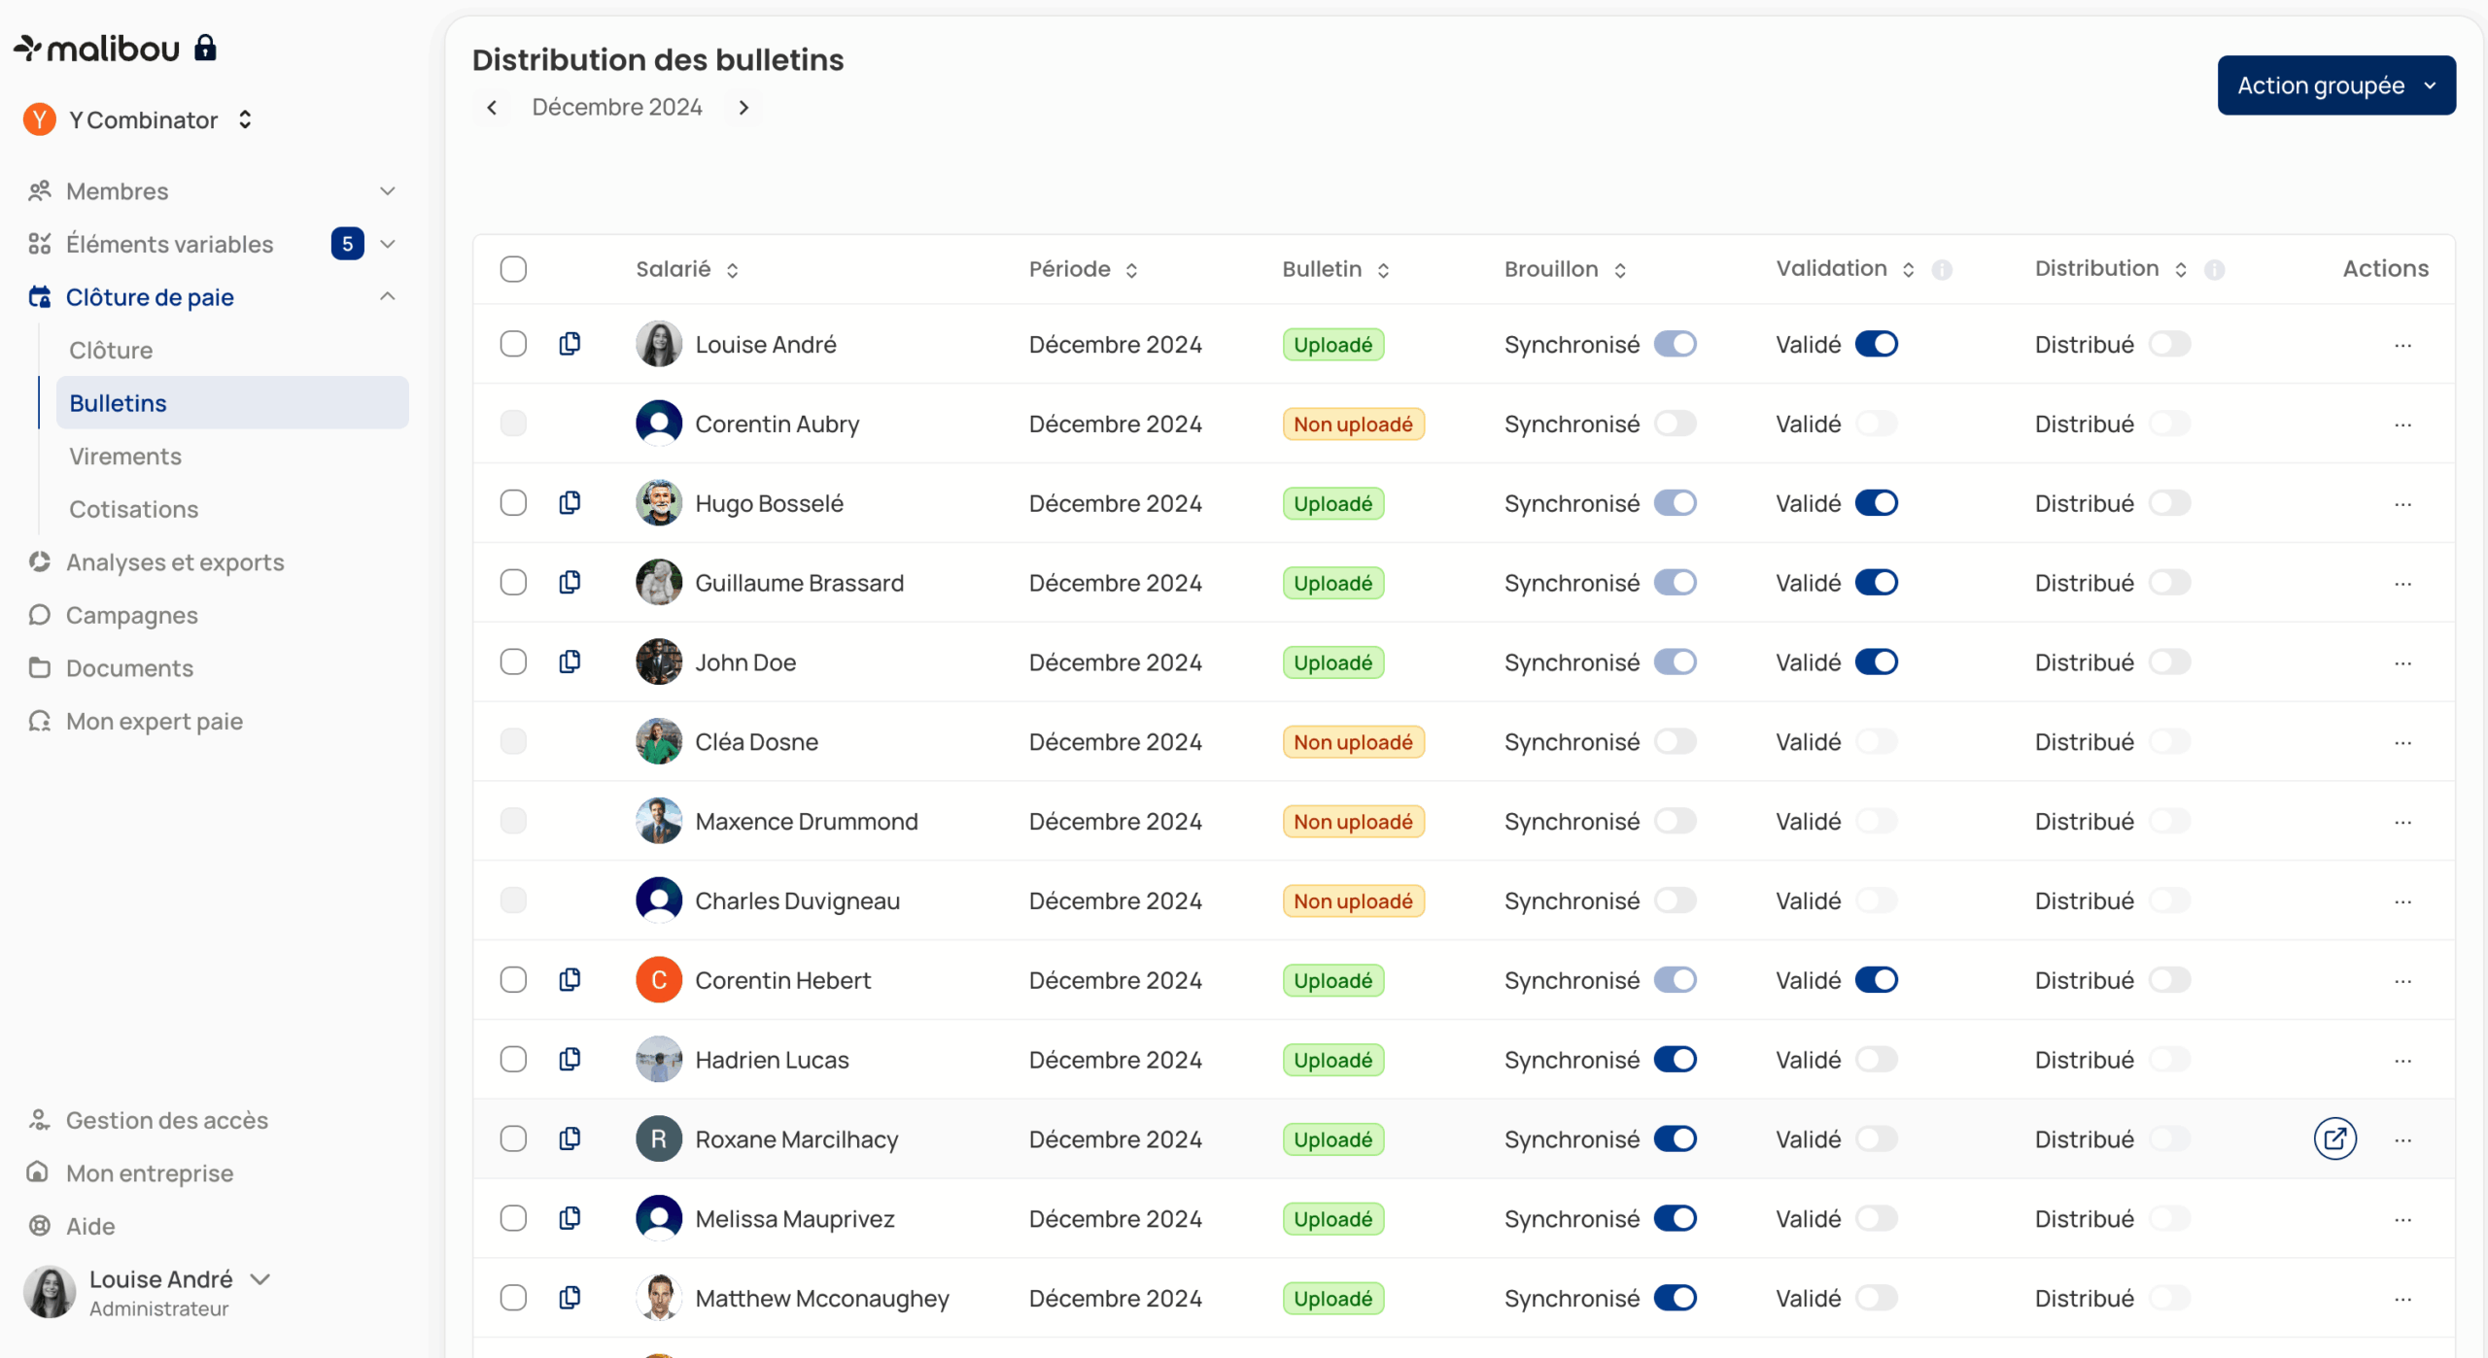This screenshot has height=1358, width=2488.
Task: Click the Éléments variables icon
Action: point(39,244)
